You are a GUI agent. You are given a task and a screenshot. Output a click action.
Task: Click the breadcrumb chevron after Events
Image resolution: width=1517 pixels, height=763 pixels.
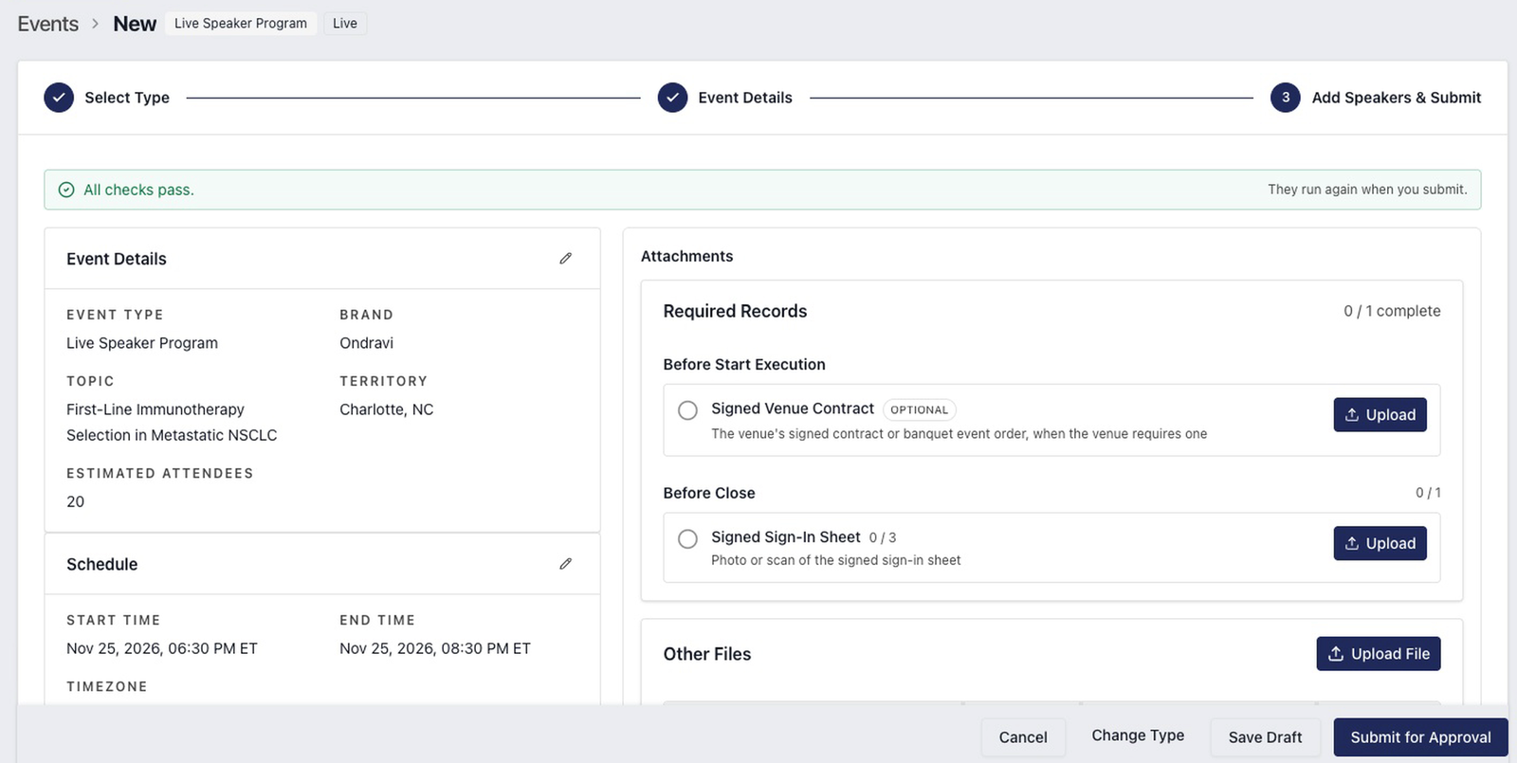96,24
